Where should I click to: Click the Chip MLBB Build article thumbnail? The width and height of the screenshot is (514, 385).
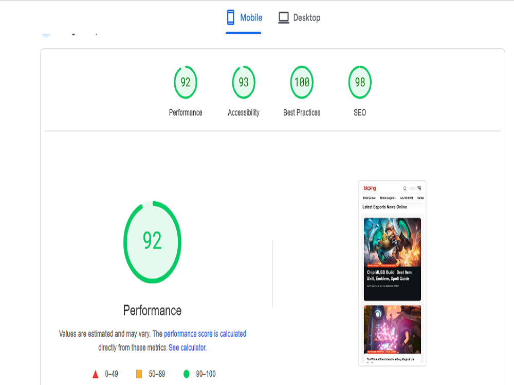click(392, 241)
